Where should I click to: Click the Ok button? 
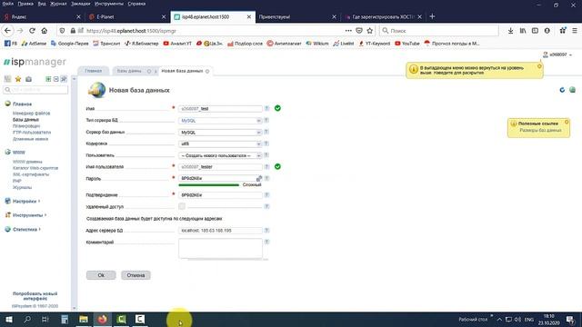[101, 275]
